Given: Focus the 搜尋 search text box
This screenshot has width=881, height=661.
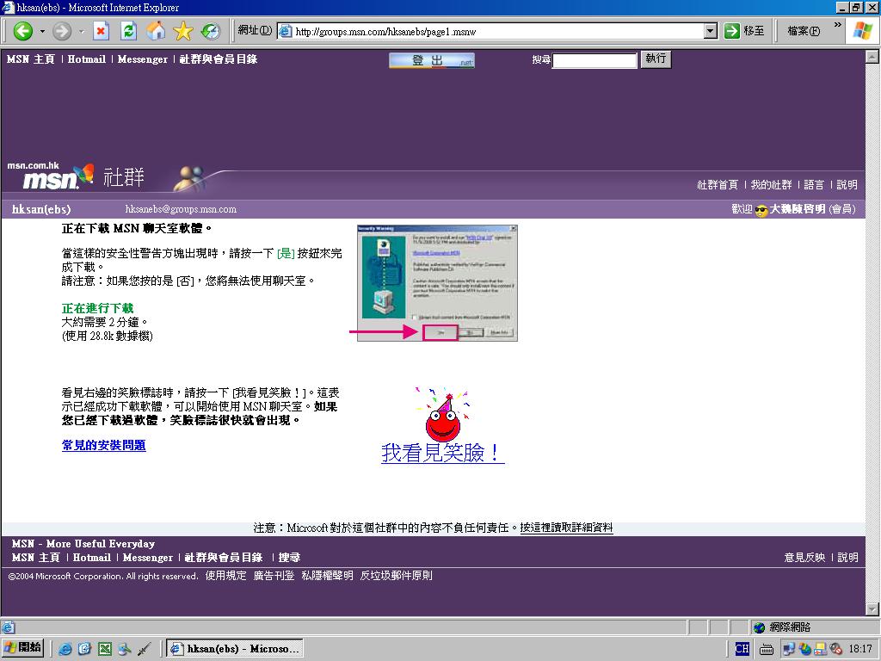Looking at the screenshot, I should point(595,60).
